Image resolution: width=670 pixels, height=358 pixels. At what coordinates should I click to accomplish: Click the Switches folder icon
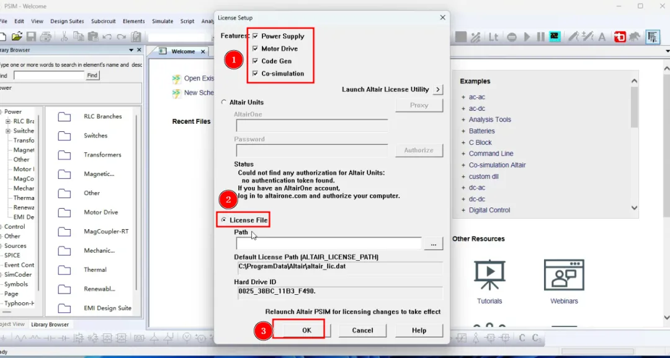pyautogui.click(x=65, y=136)
